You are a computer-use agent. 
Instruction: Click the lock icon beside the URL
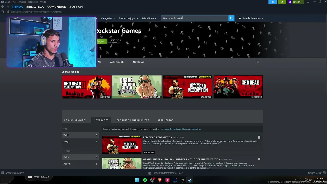(x=8, y=12)
